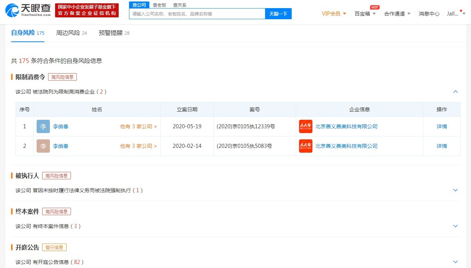Click Renrenche logo in case 12339 row
The image size is (471, 268).
306,126
